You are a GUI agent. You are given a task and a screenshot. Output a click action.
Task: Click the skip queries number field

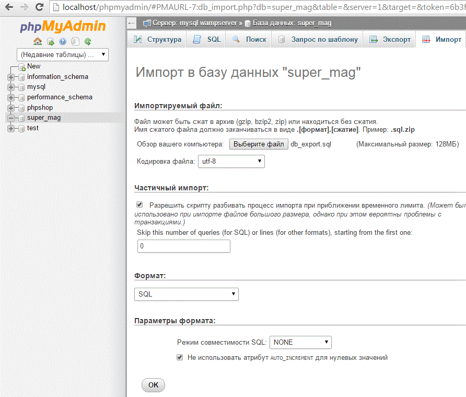[183, 246]
